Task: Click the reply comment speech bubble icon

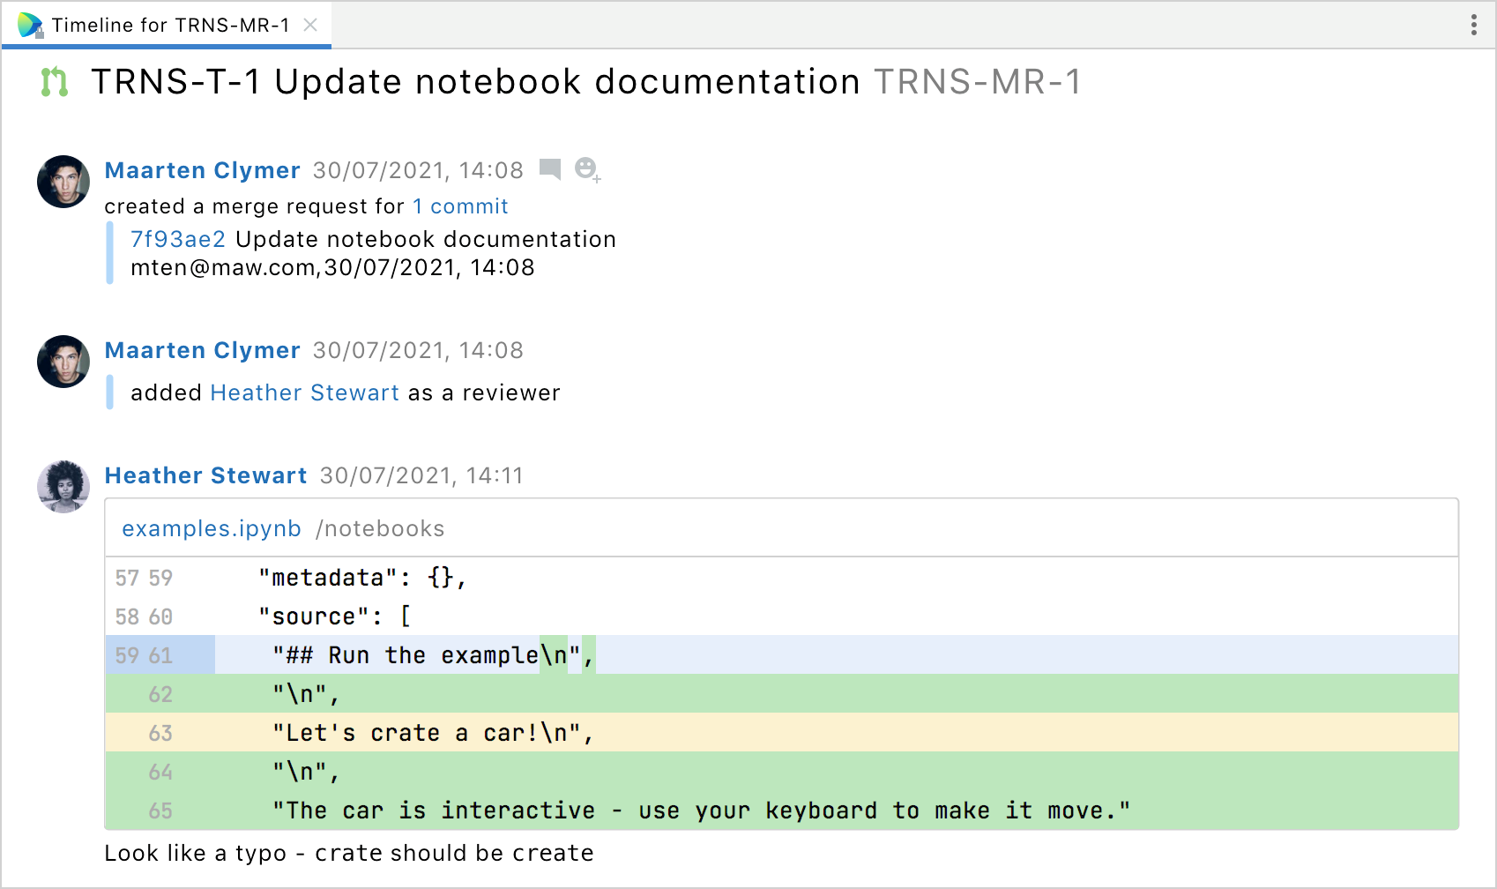Action: pyautogui.click(x=550, y=168)
